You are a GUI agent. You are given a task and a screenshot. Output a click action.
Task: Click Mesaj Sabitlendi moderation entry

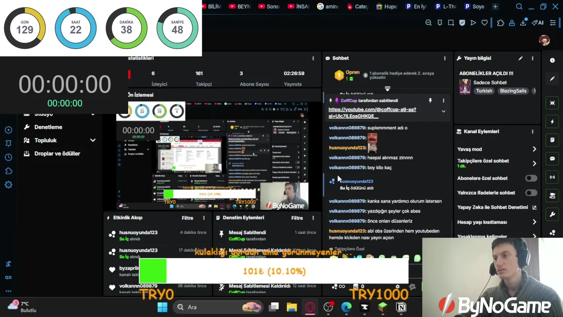click(268, 235)
